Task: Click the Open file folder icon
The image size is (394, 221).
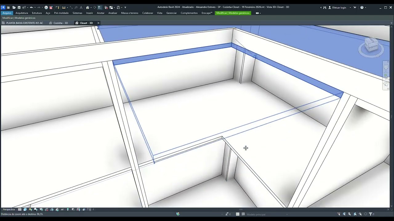Action: click(14, 7)
